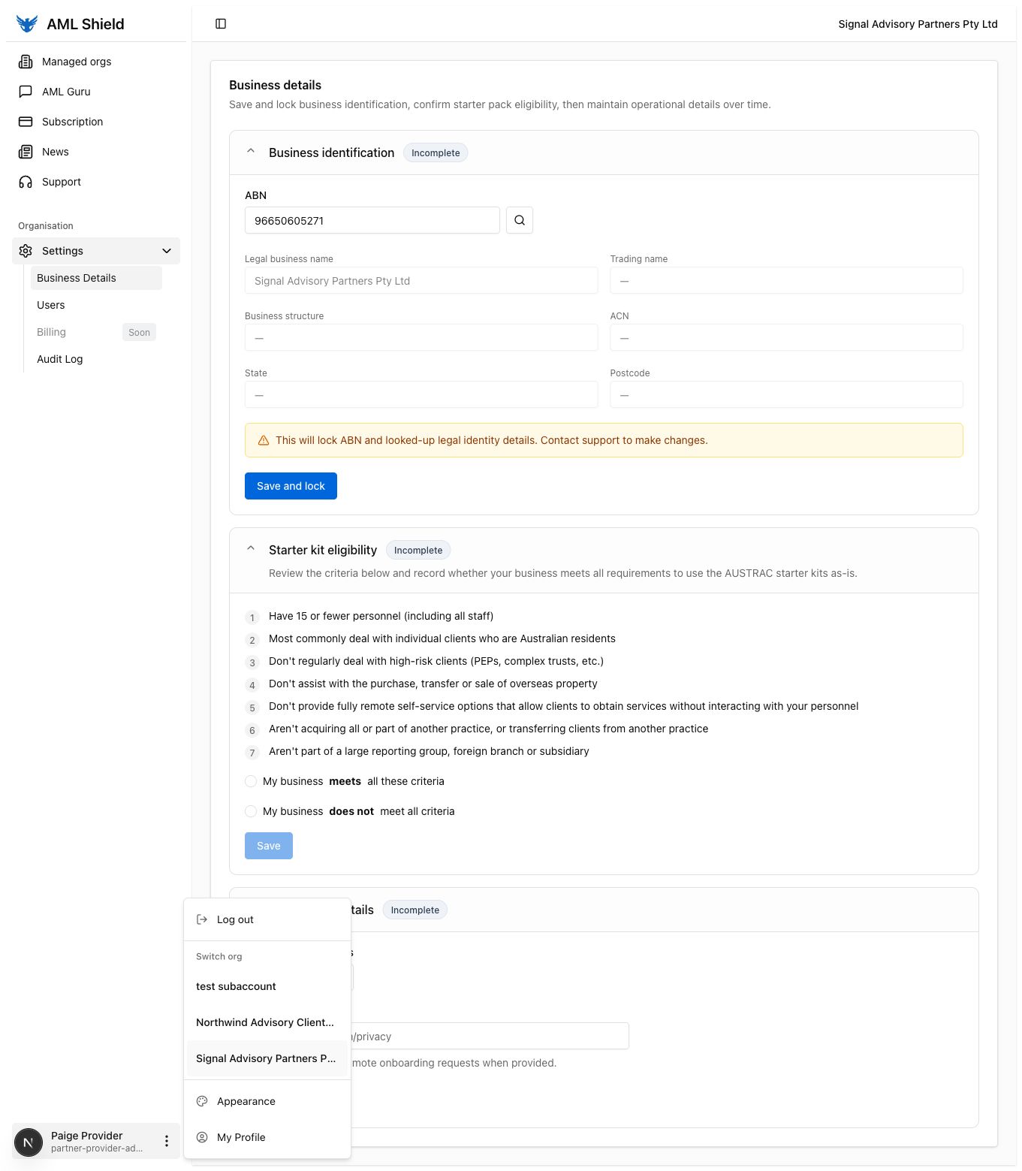Go to Subscription page

(x=96, y=122)
